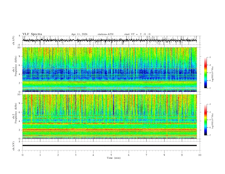Click the upper log(PSD) color bar

click(205, 72)
